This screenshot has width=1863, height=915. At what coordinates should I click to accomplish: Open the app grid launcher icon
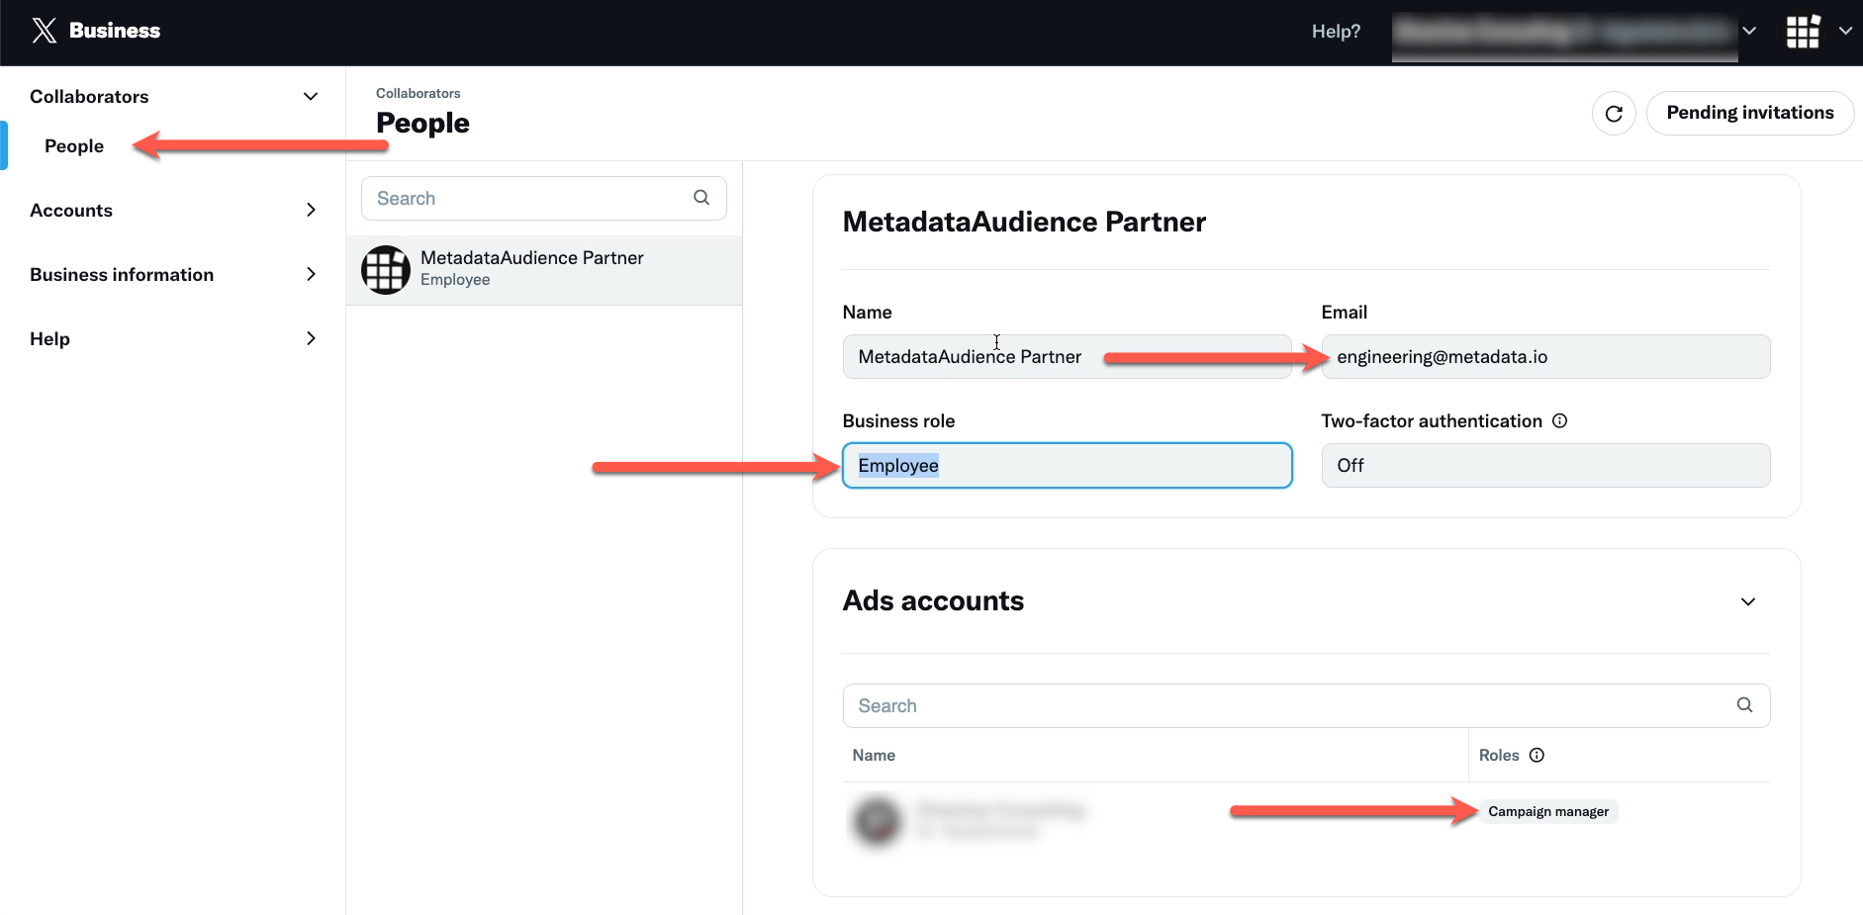click(1803, 32)
